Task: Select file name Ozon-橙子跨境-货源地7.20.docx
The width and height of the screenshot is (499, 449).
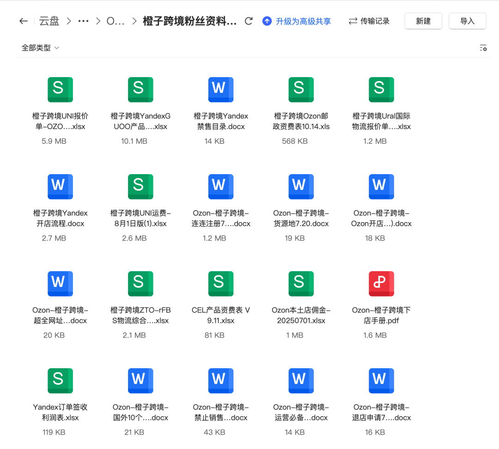Action: point(301,218)
